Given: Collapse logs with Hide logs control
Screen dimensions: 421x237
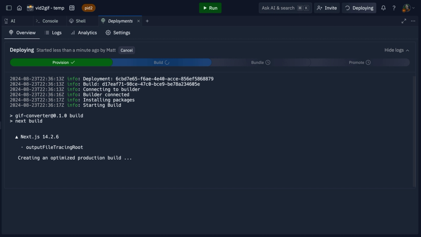Looking at the screenshot, I should click(x=397, y=50).
